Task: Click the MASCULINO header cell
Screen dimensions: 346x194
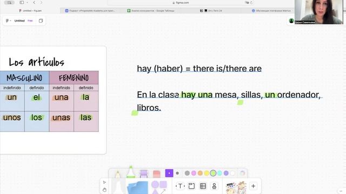Action: (x=24, y=78)
